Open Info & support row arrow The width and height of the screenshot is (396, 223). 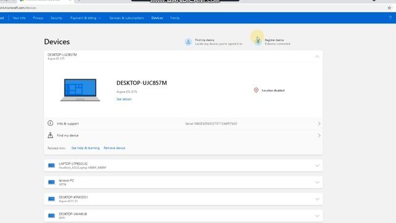[319, 123]
